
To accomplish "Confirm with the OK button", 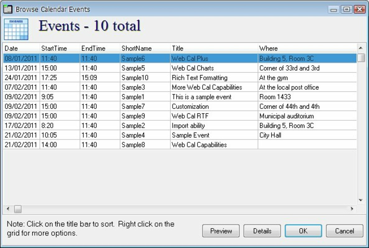I will [303, 231].
